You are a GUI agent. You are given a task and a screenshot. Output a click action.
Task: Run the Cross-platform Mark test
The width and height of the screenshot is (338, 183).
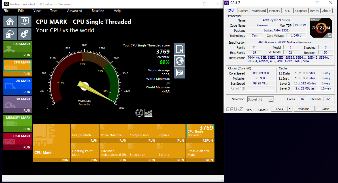[x=200, y=160]
